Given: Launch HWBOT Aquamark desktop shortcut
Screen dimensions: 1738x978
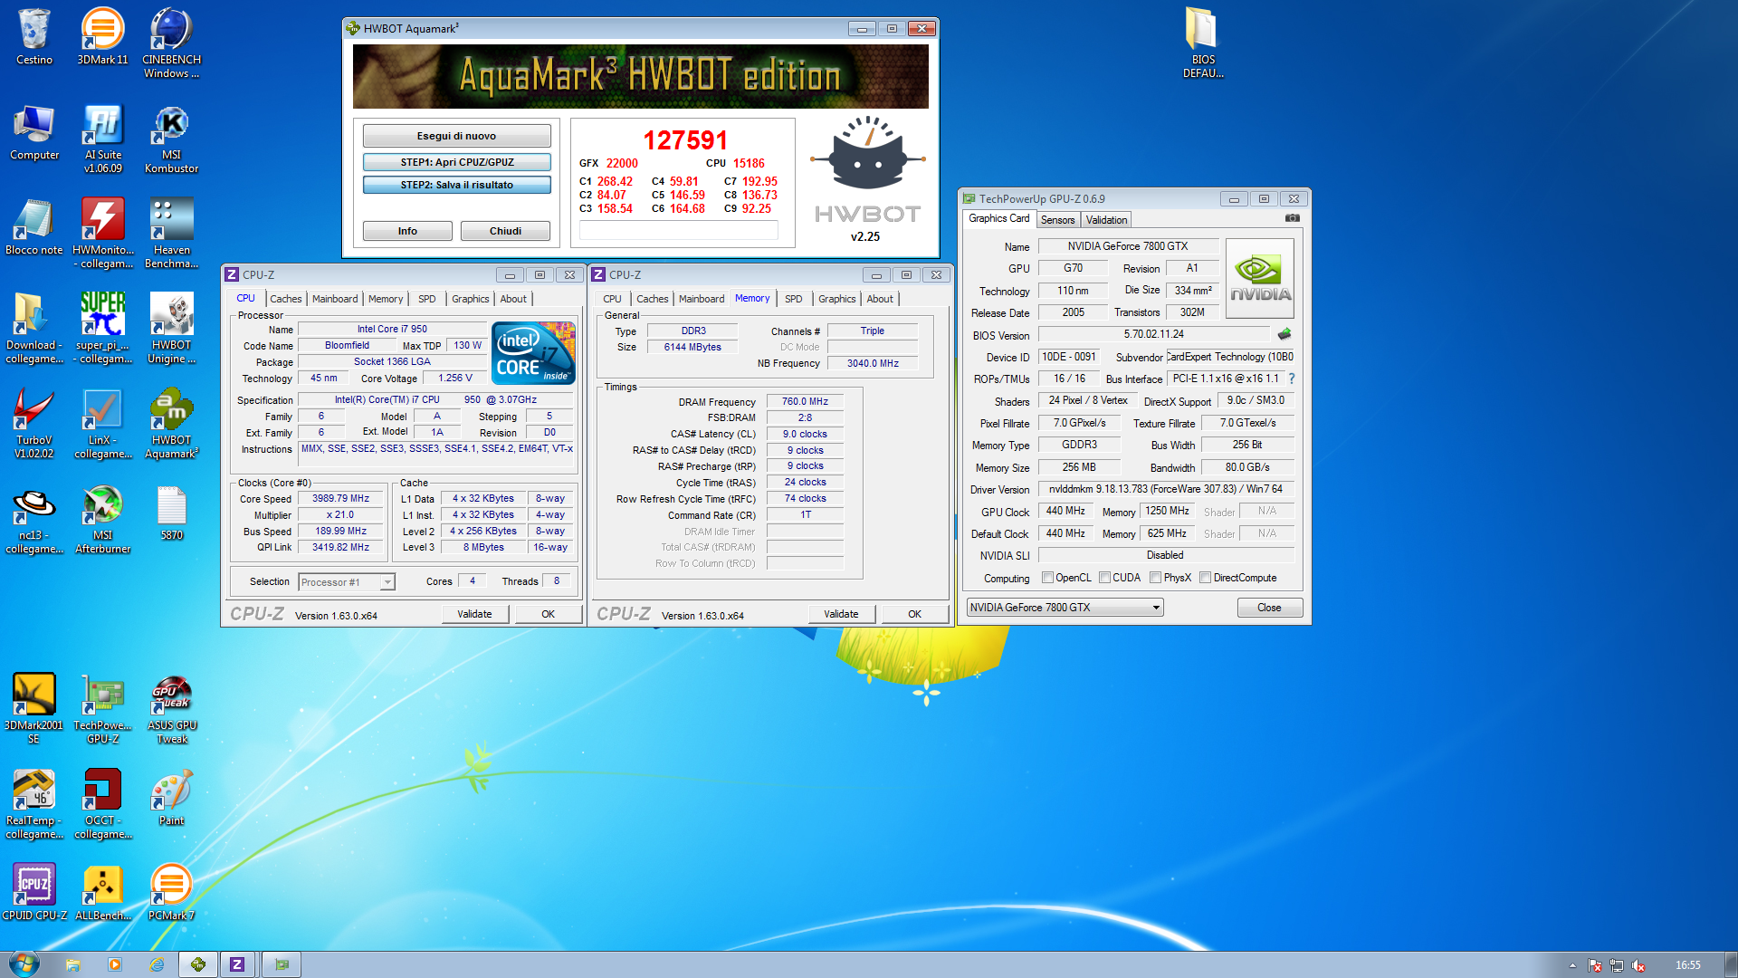Looking at the screenshot, I should [171, 423].
